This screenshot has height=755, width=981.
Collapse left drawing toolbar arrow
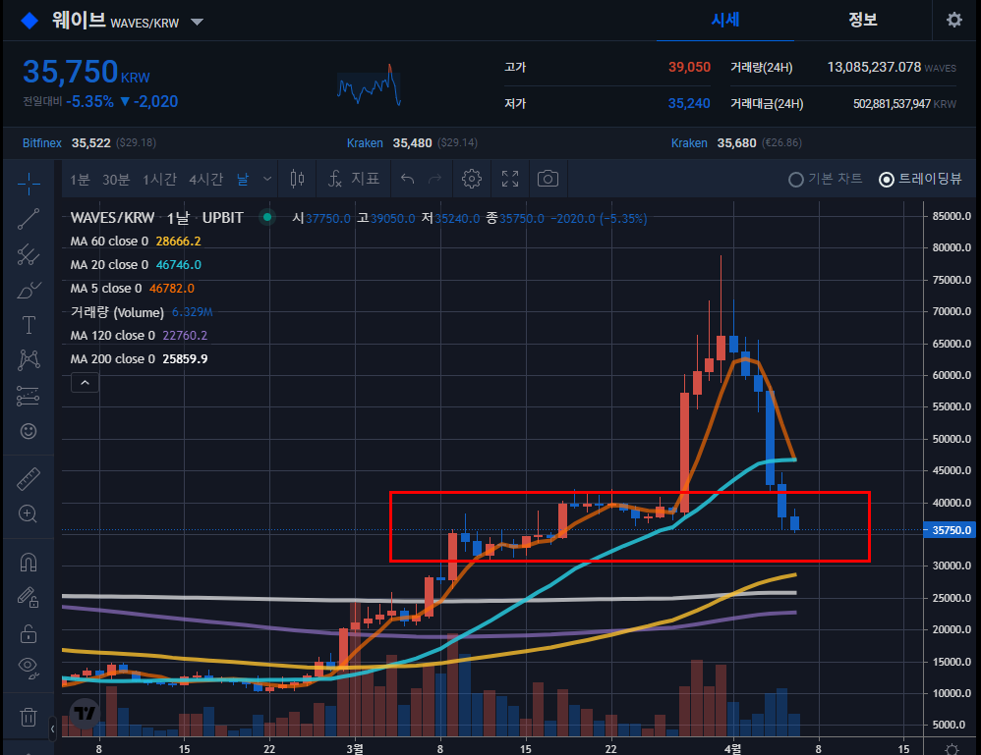[52, 728]
